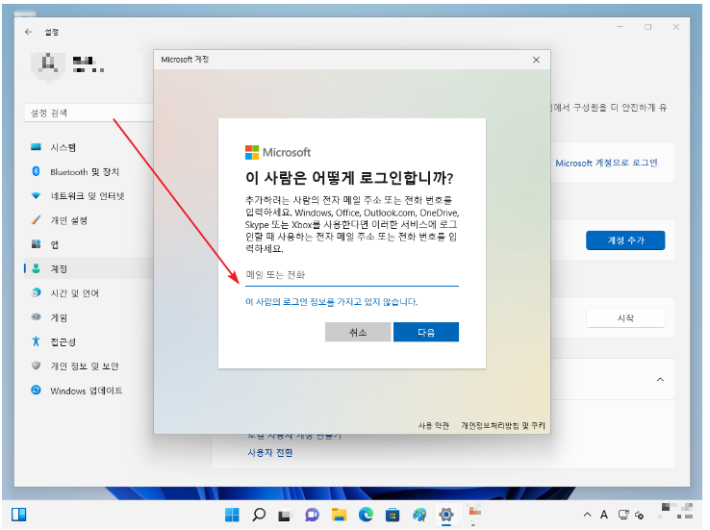Click the 다음 (Next) button
The image size is (710, 530).
425,332
